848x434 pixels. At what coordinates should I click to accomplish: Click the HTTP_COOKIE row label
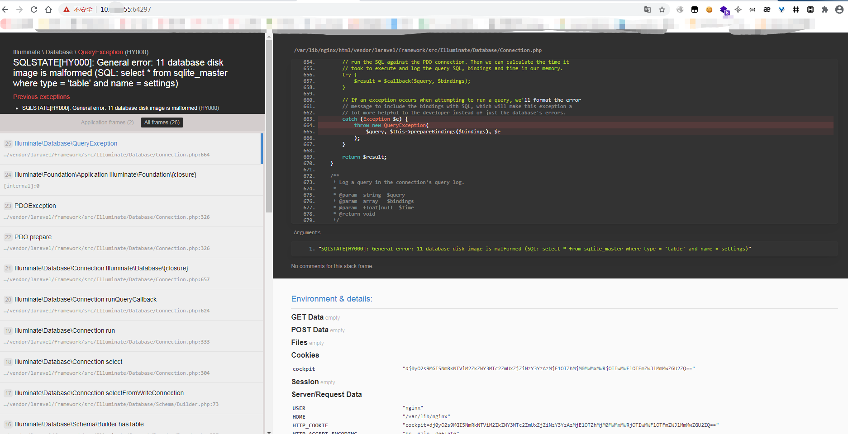coord(310,425)
